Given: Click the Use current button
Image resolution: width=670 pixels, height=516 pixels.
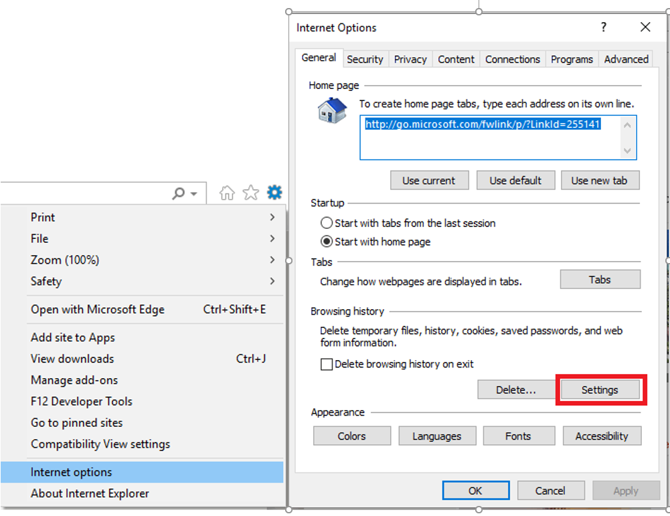Looking at the screenshot, I should [x=429, y=181].
